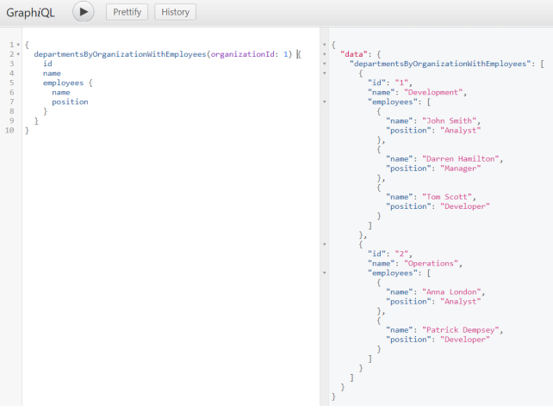Click the position field in query editor
This screenshot has width=553, height=417.
(70, 101)
